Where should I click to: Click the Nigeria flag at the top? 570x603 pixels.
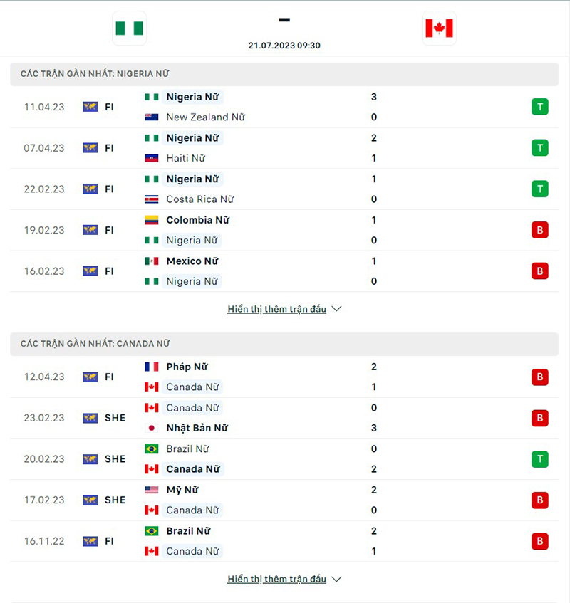pyautogui.click(x=129, y=29)
